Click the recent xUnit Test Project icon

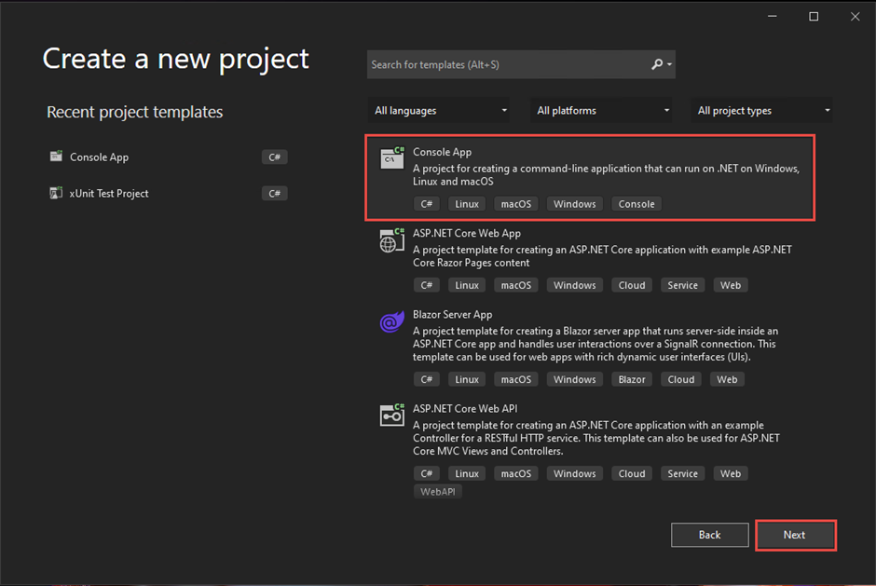(57, 193)
